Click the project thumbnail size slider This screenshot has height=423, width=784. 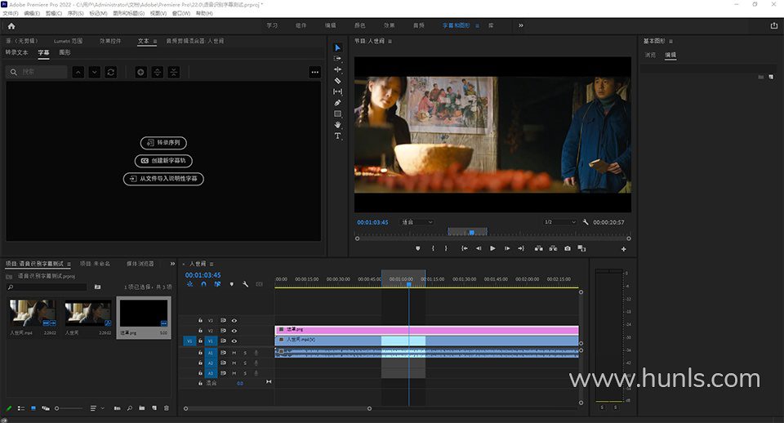click(69, 408)
